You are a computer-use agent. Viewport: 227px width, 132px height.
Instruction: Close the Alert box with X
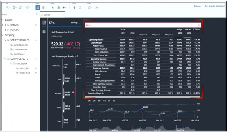199,25
